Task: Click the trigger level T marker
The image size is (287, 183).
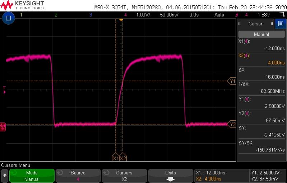Action: [x=4, y=90]
